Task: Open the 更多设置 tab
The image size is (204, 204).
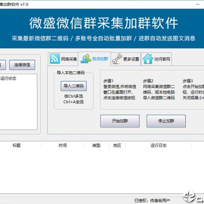Action: [x=126, y=59]
